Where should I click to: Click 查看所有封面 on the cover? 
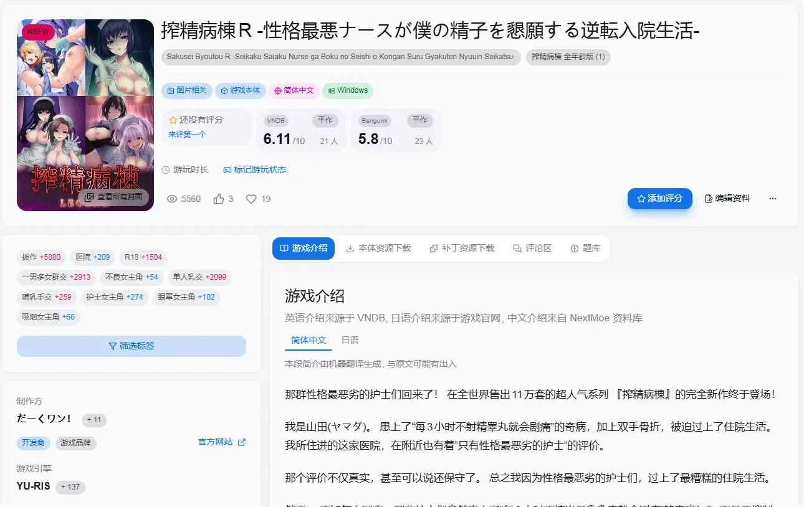click(x=114, y=197)
